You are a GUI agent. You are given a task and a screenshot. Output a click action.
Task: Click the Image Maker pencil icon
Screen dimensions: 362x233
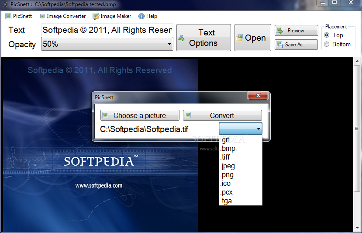[96, 16]
